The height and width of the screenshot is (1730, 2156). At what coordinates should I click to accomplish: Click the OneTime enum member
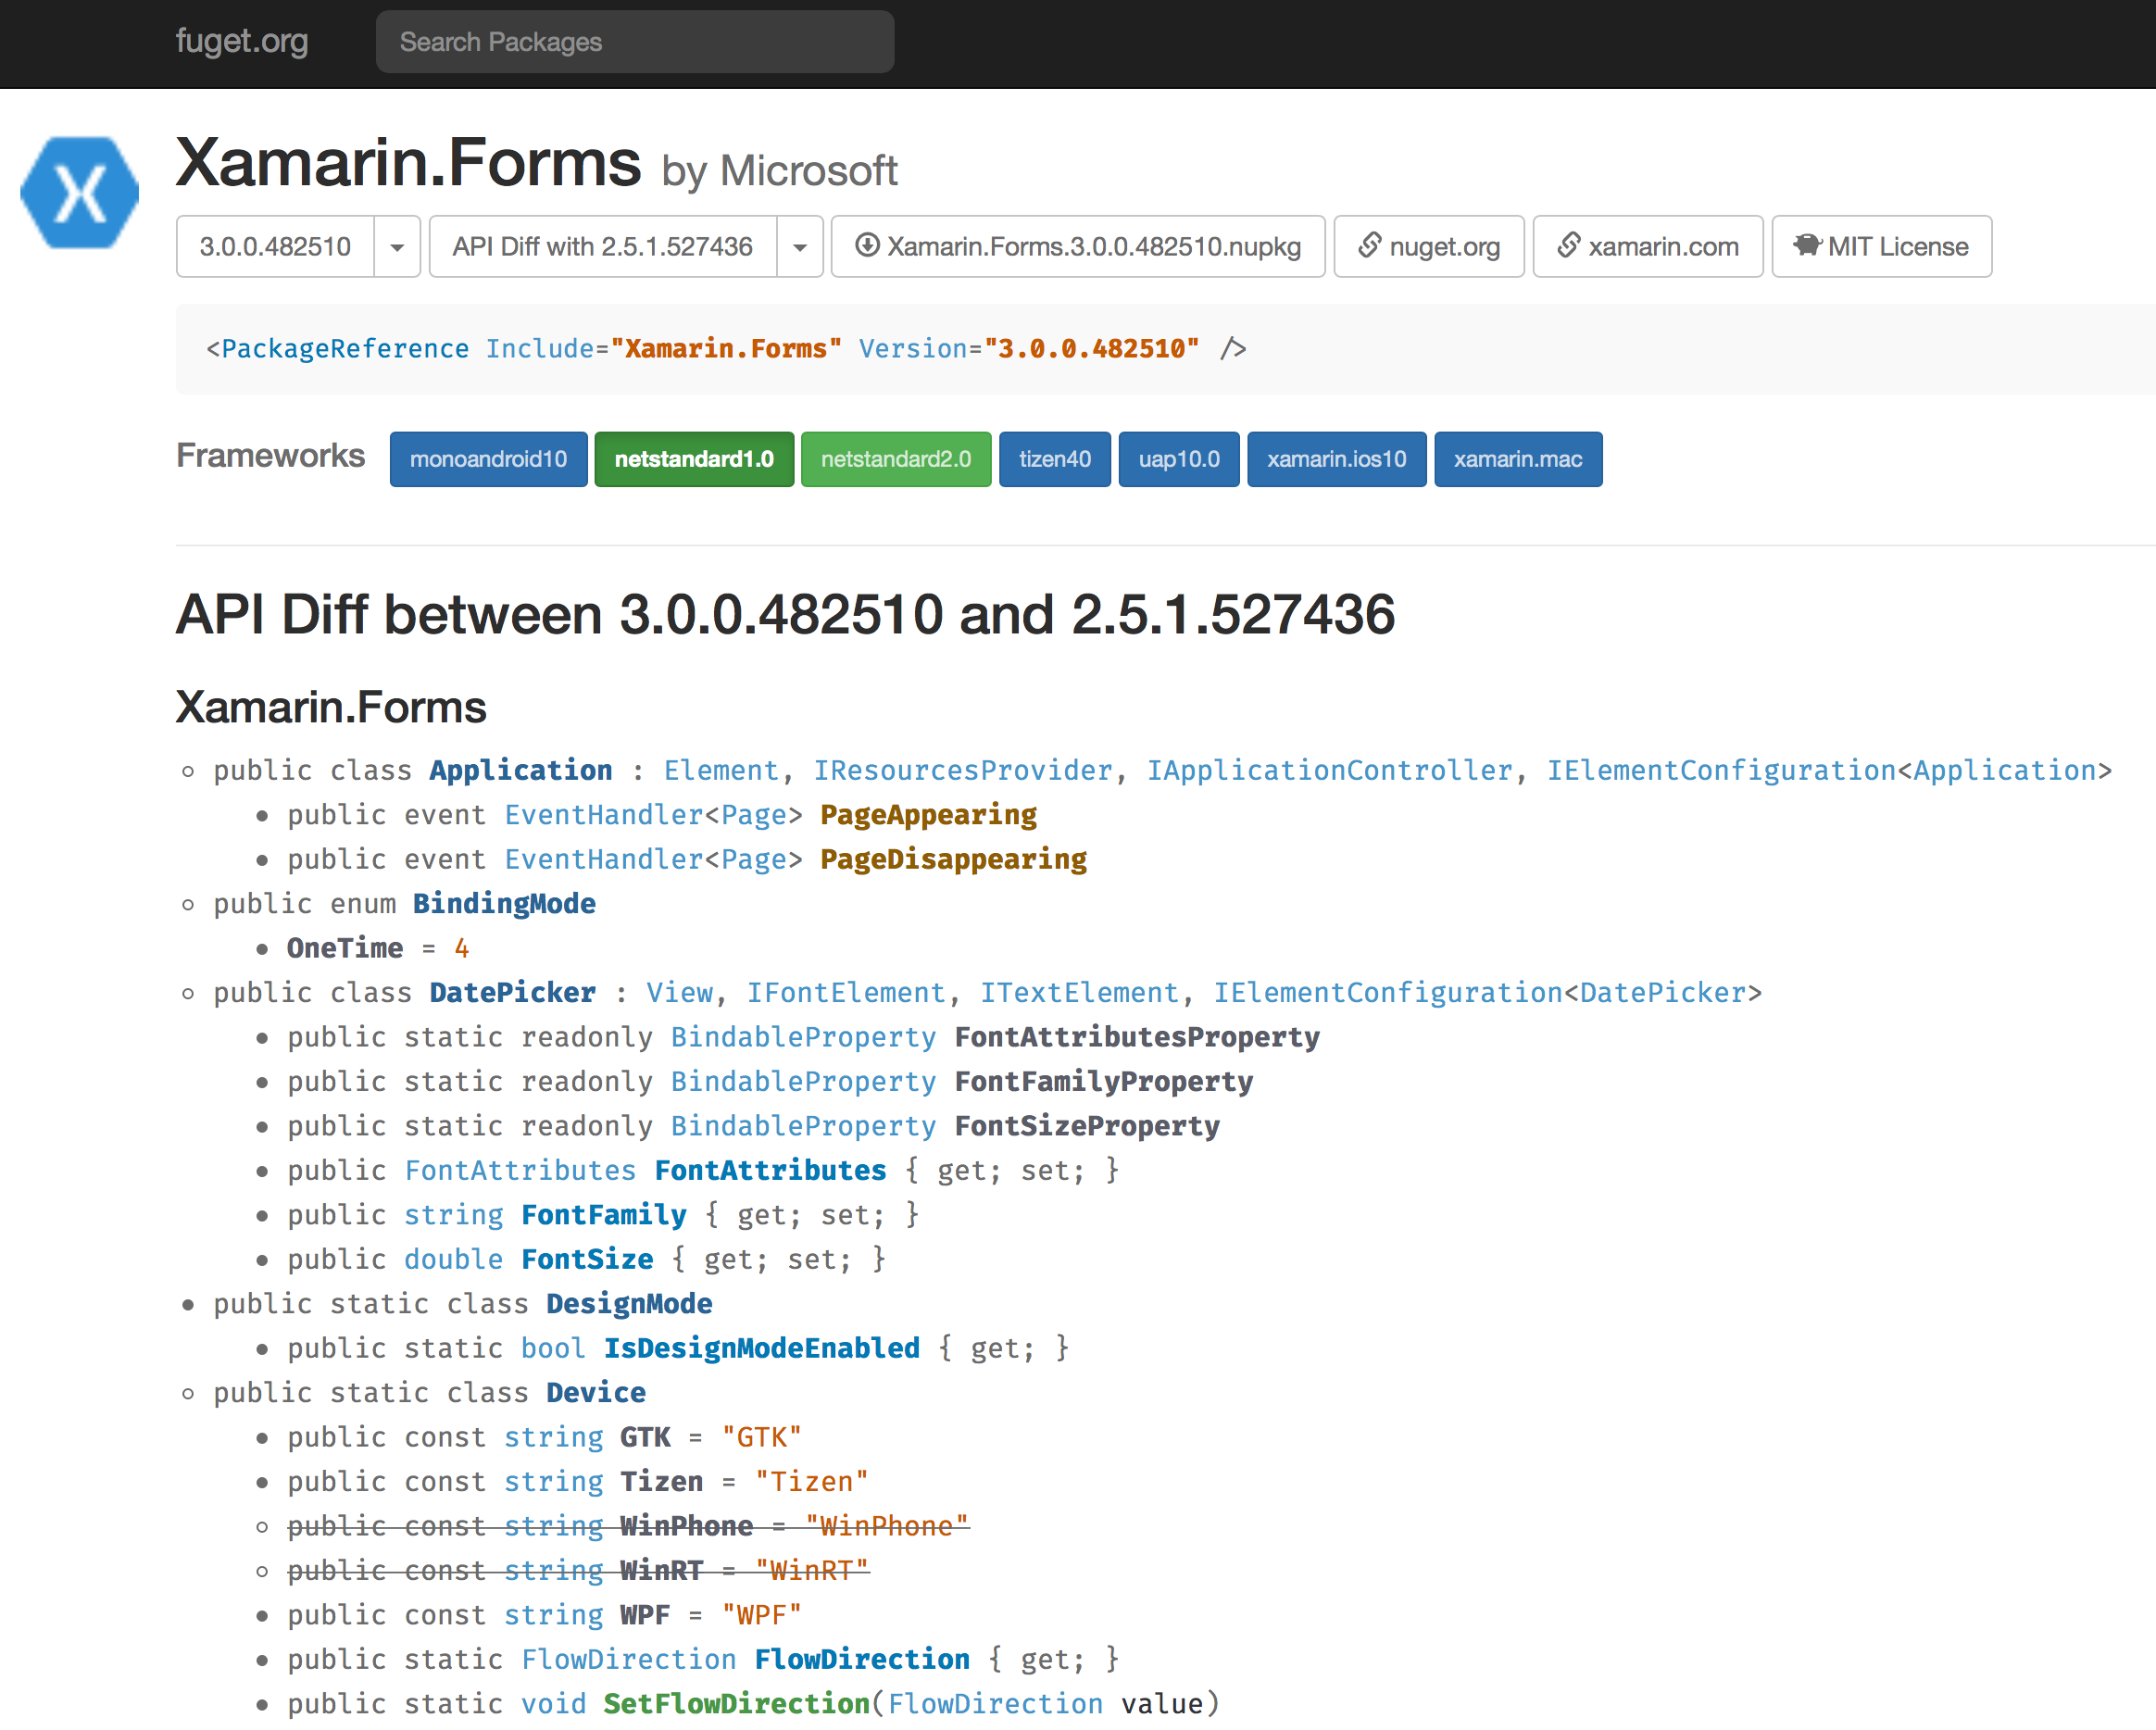tap(345, 948)
